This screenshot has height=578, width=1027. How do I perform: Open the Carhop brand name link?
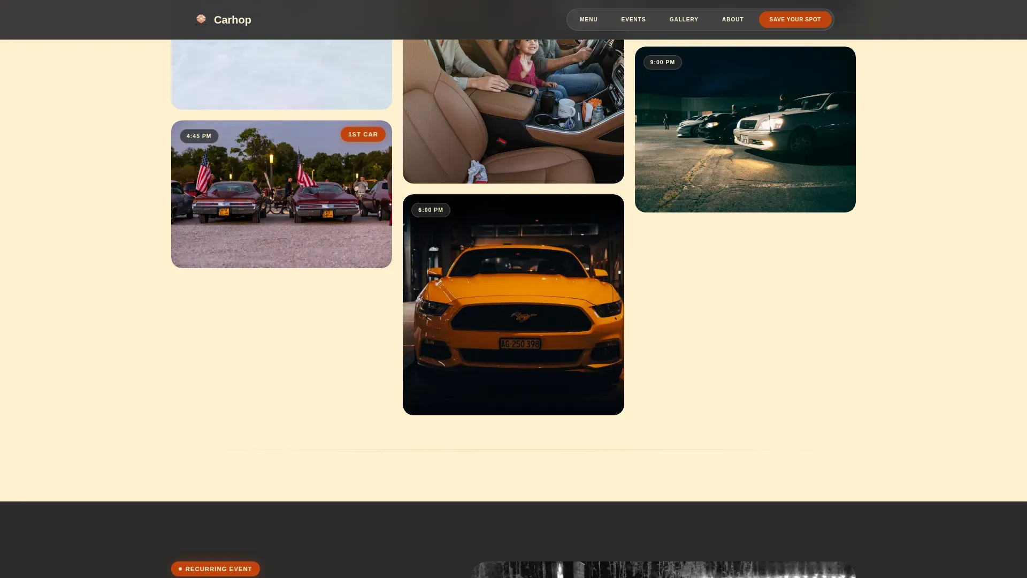pyautogui.click(x=232, y=20)
